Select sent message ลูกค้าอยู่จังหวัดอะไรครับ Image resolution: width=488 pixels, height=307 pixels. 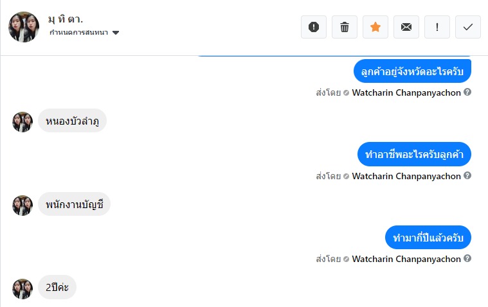tap(412, 71)
